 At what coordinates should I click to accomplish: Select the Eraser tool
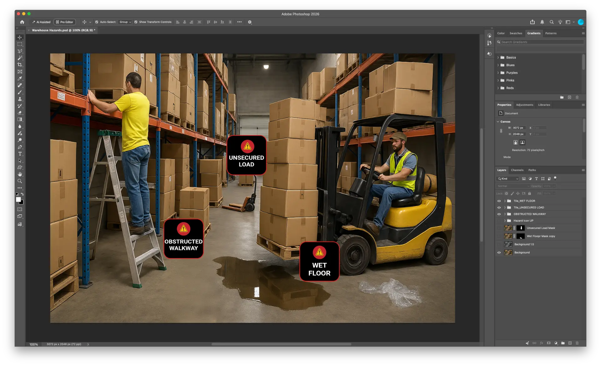[x=20, y=113]
